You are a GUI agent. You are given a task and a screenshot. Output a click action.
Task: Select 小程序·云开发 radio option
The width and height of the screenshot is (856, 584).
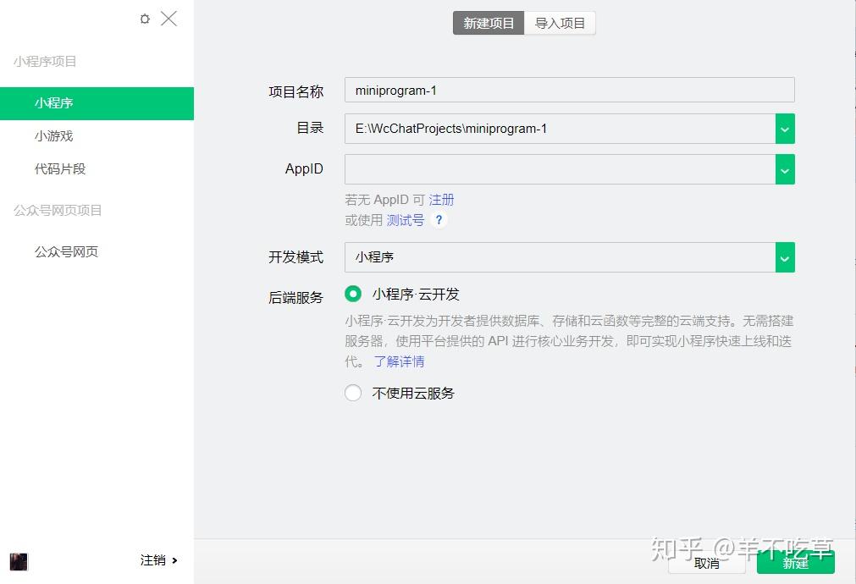coord(353,295)
